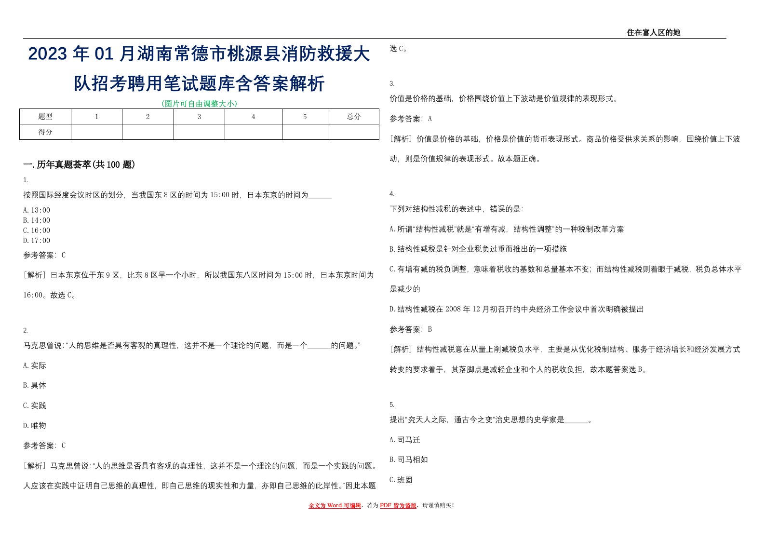Image resolution: width=765 pixels, height=541 pixels.
Task: Select option 'D.结构性减税在 2008 年 12 月'
Action: coord(517,309)
